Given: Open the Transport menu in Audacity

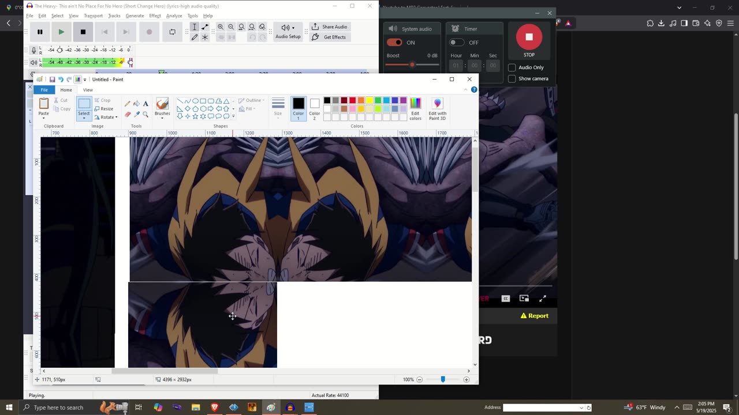Looking at the screenshot, I should point(93,16).
